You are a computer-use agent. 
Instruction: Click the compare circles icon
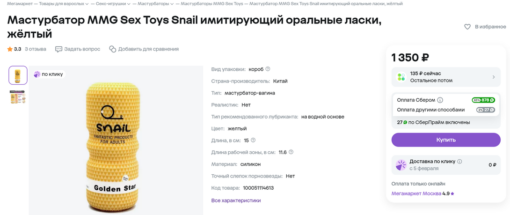click(x=113, y=49)
